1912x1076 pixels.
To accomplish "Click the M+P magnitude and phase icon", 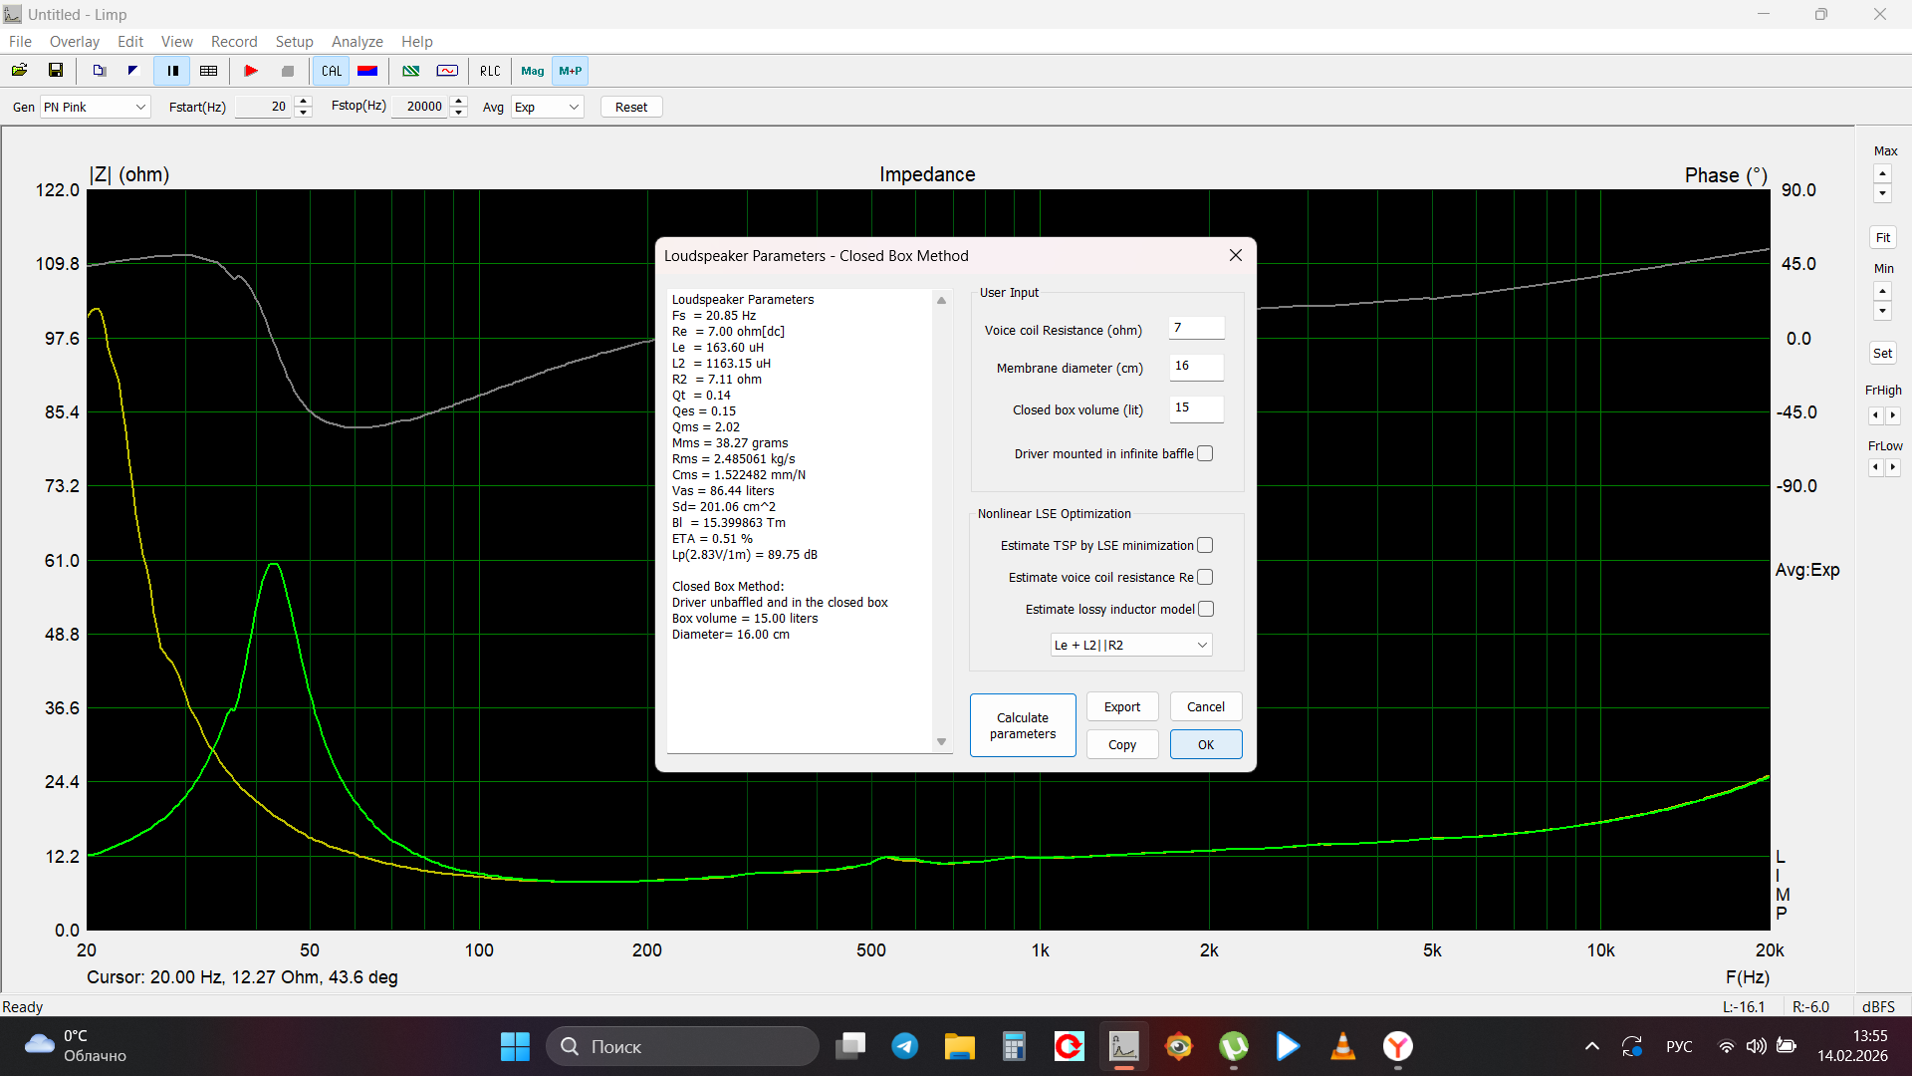I will click(x=571, y=71).
